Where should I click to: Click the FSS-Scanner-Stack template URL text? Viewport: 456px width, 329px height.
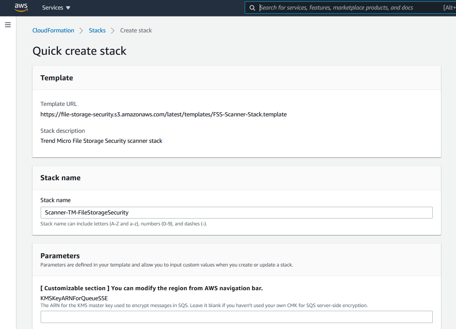click(163, 115)
